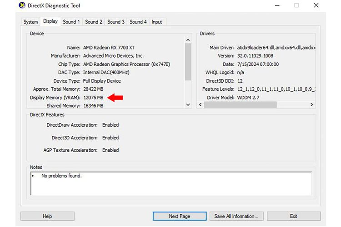Click the Exit button
Screen dimensions: 341x227
[293, 216]
